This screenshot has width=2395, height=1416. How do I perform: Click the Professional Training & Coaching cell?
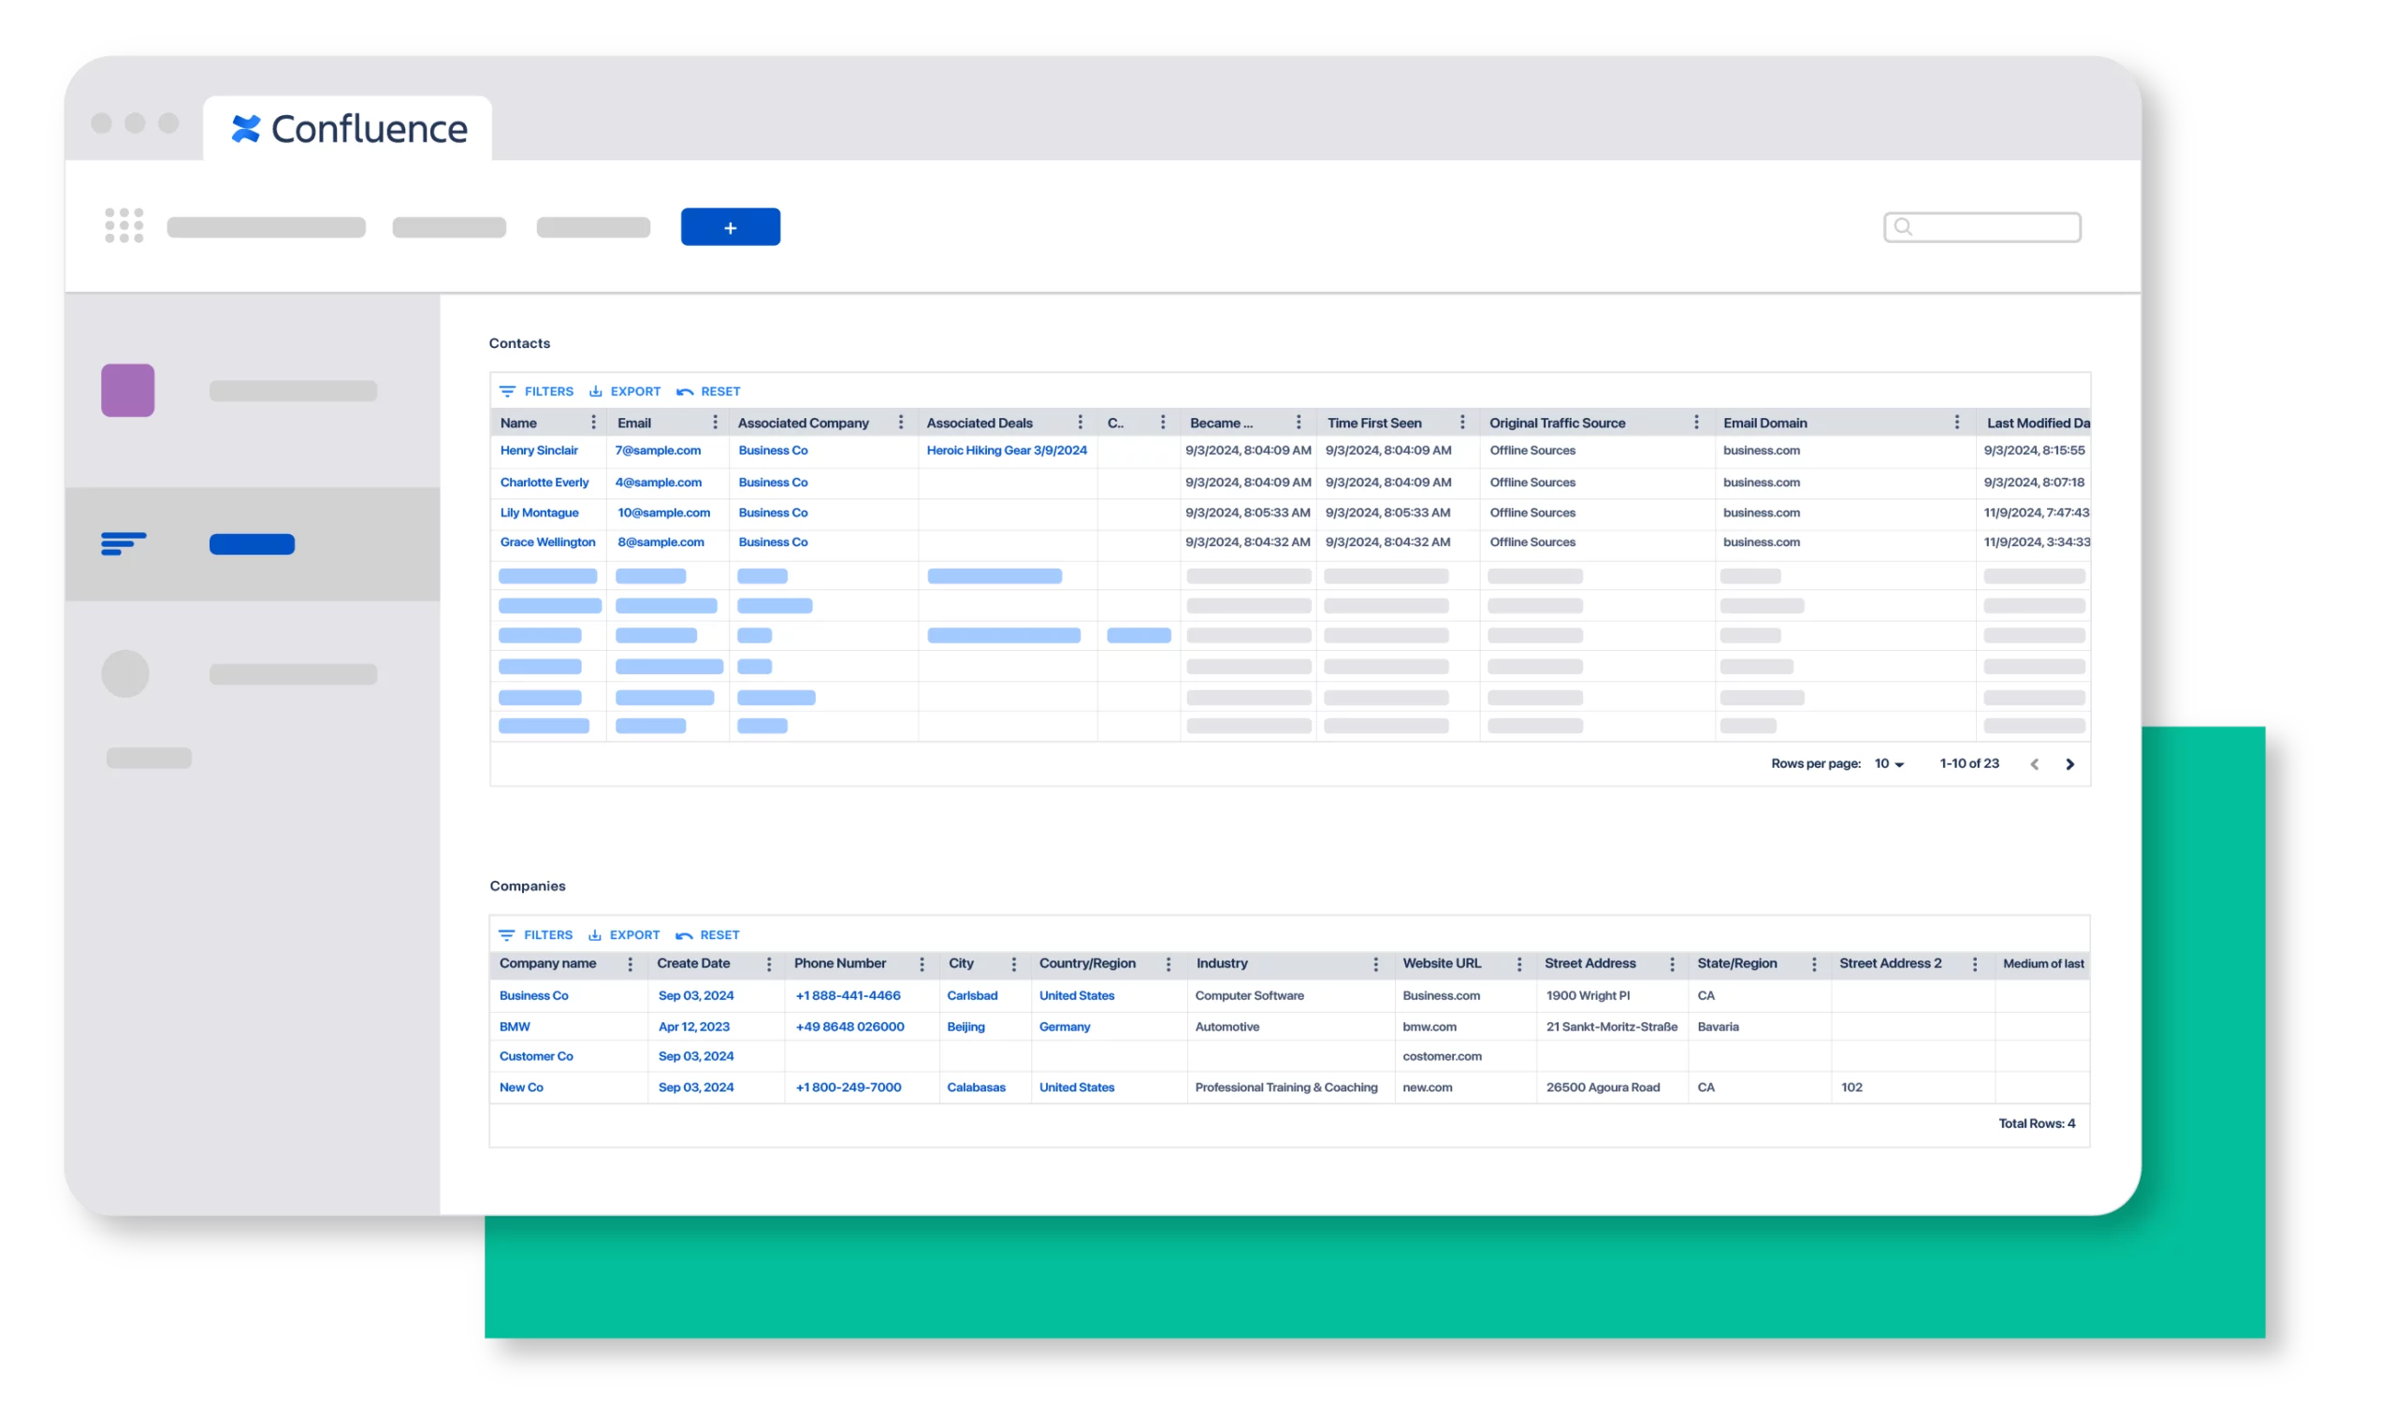[x=1286, y=1088]
